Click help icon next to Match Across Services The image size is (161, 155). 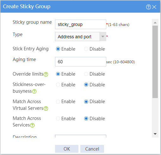(x=32, y=125)
